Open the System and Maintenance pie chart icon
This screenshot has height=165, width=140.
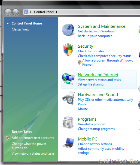click(68, 30)
